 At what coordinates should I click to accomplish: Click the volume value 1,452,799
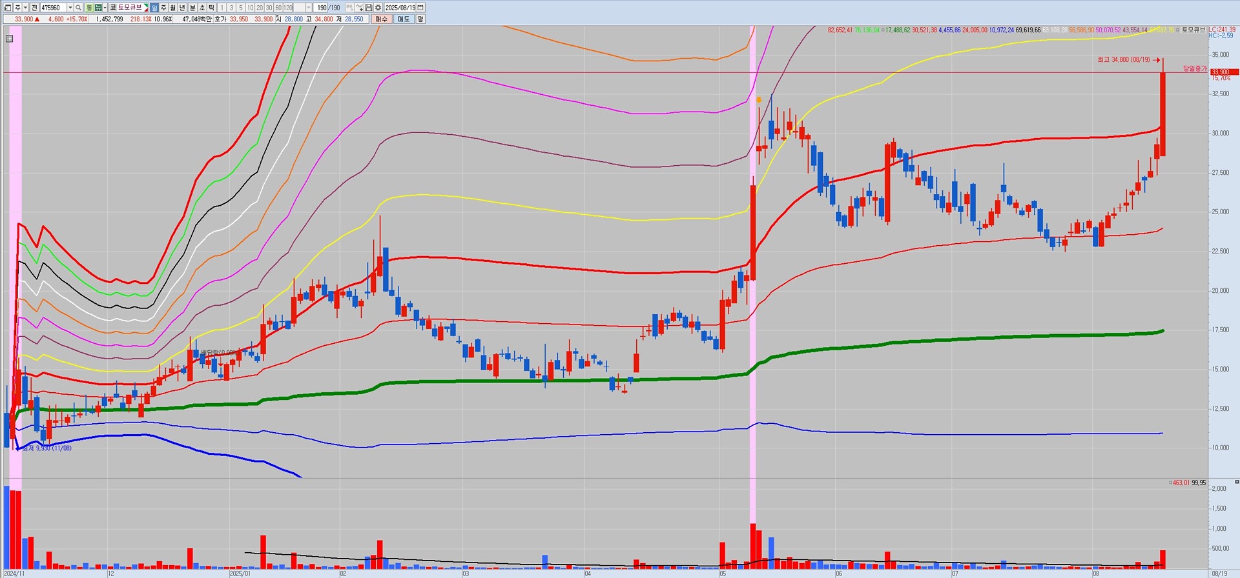pyautogui.click(x=109, y=19)
